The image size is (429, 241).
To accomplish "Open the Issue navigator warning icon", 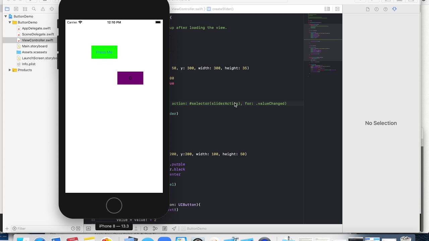I will 43,9.
